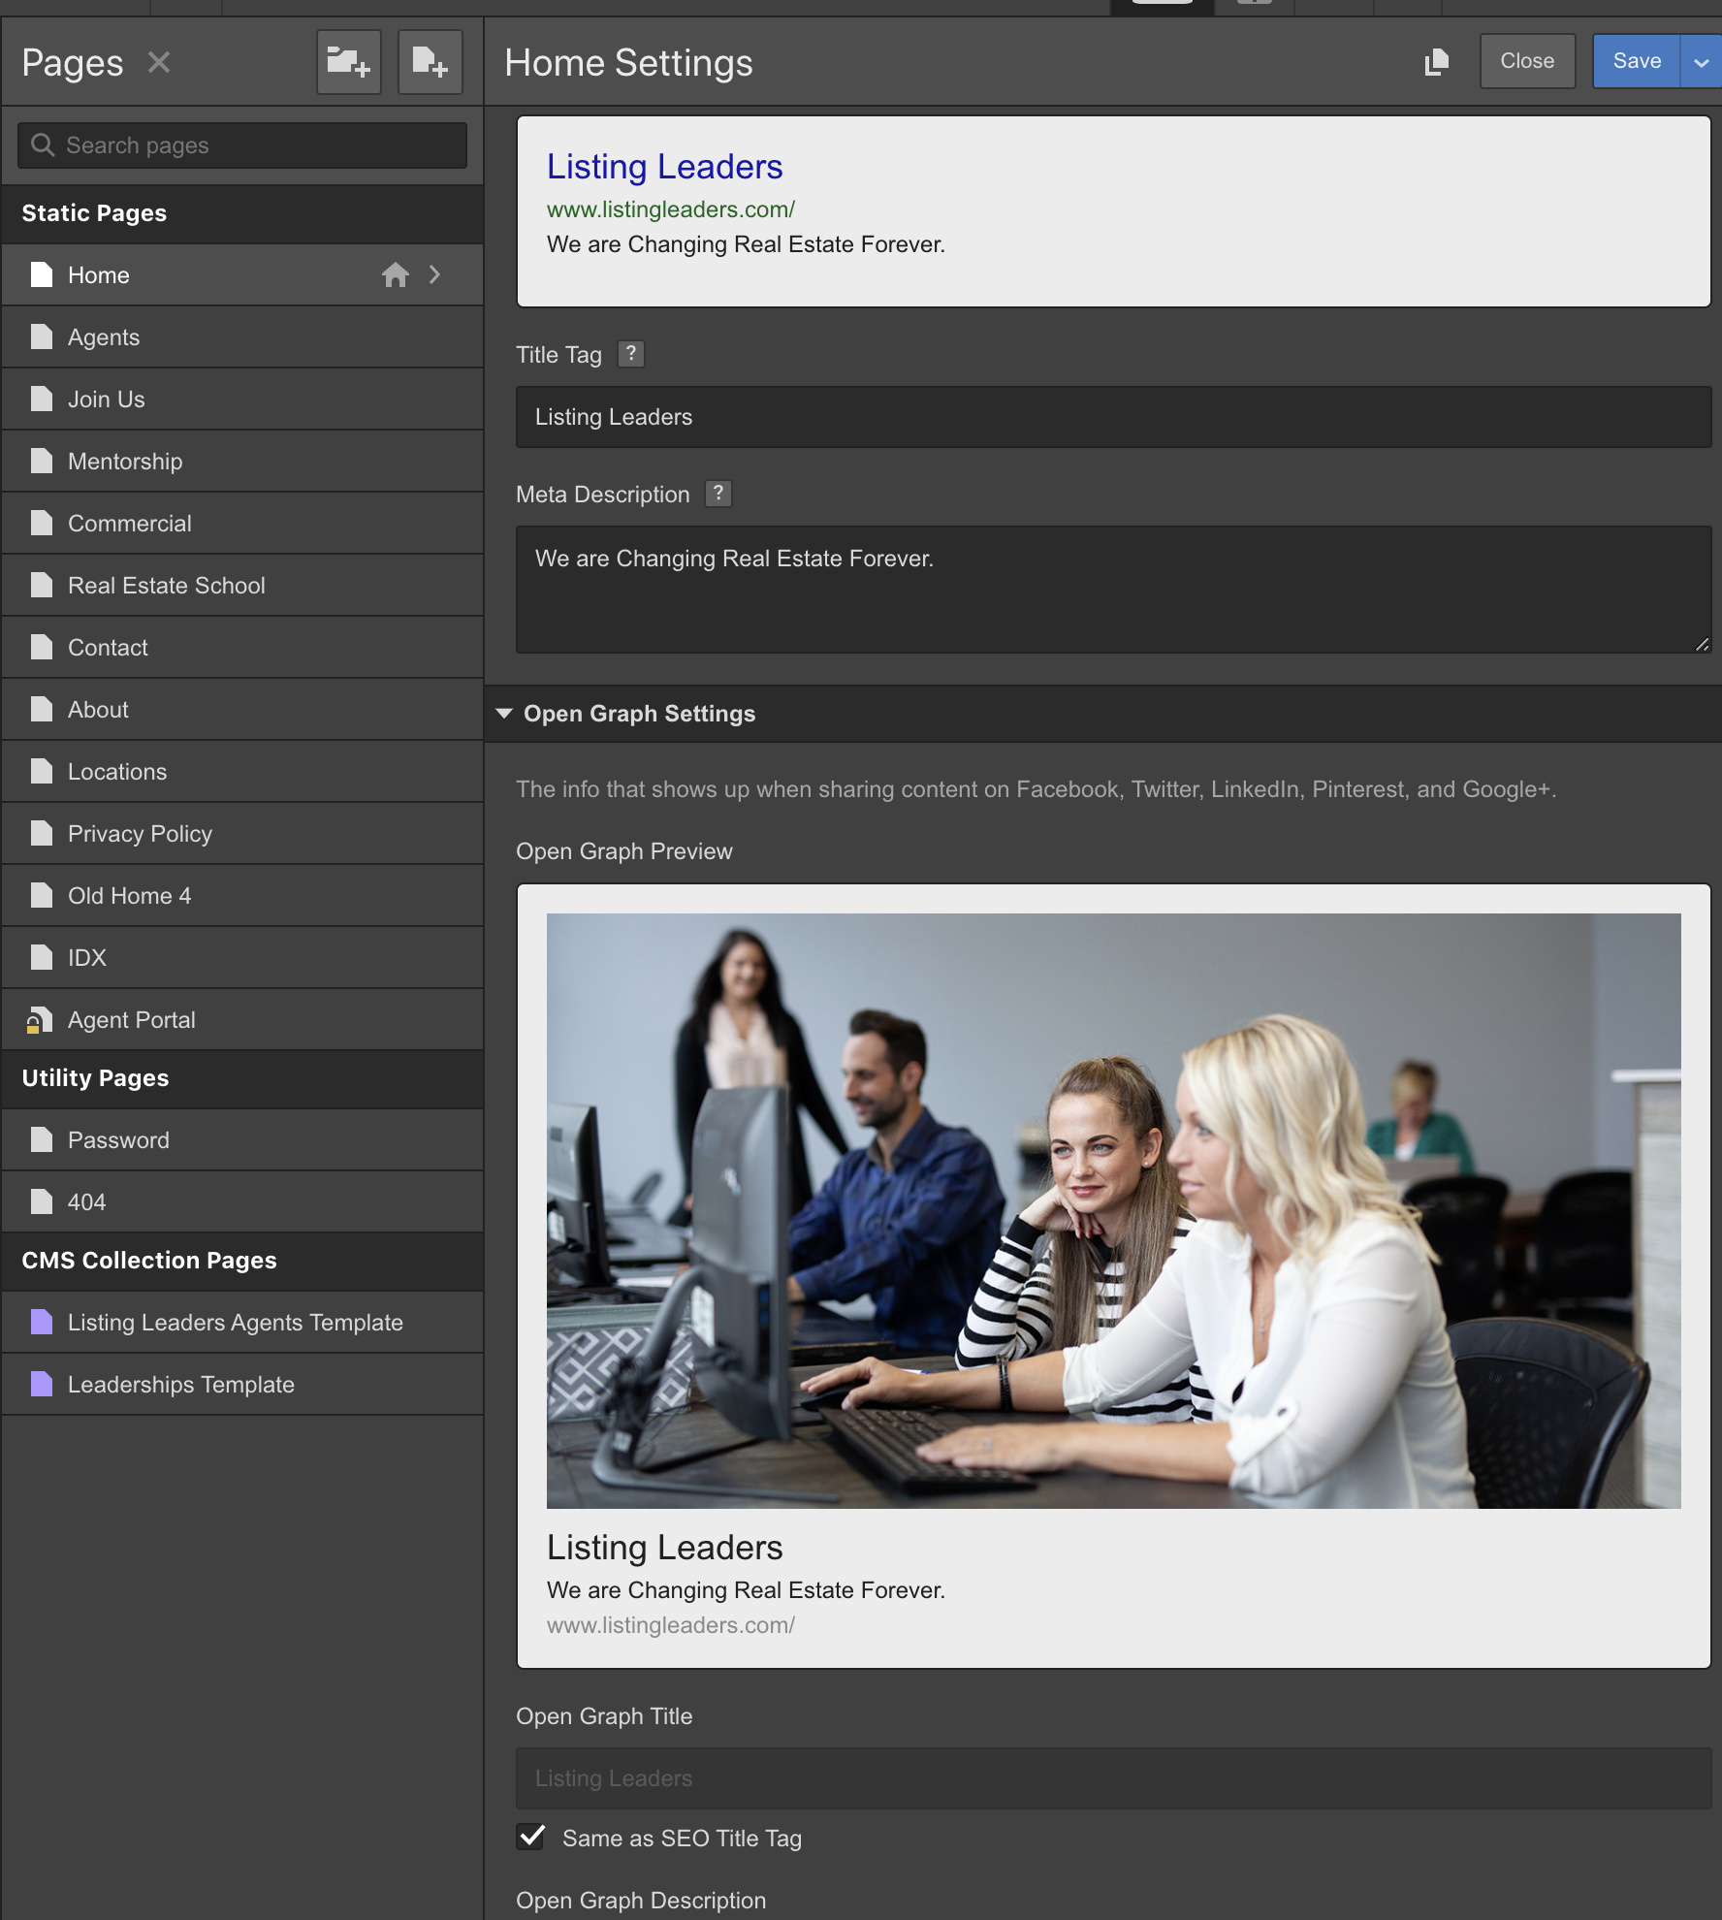Image resolution: width=1722 pixels, height=1920 pixels.
Task: Open the 404 utility page
Action: [x=242, y=1202]
